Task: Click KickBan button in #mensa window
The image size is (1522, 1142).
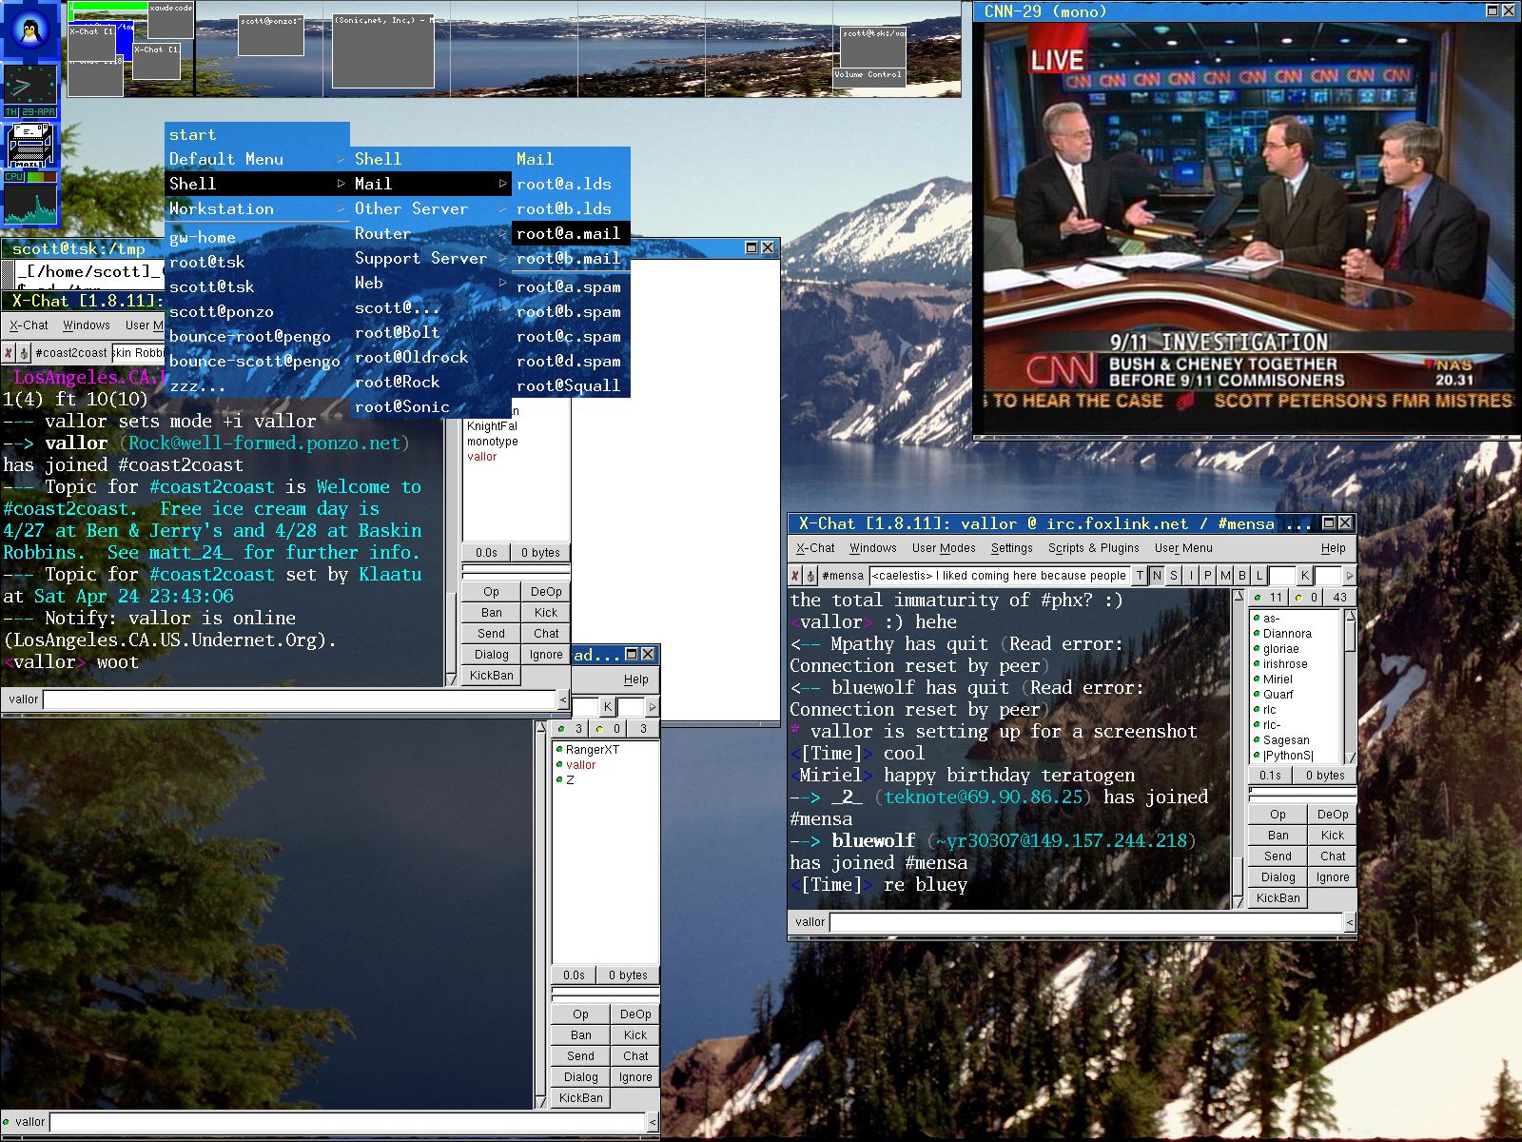Action: tap(1278, 898)
